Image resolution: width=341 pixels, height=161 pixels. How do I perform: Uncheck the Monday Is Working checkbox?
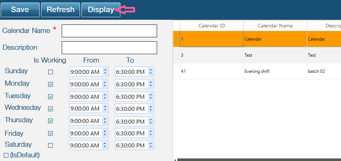click(x=51, y=85)
